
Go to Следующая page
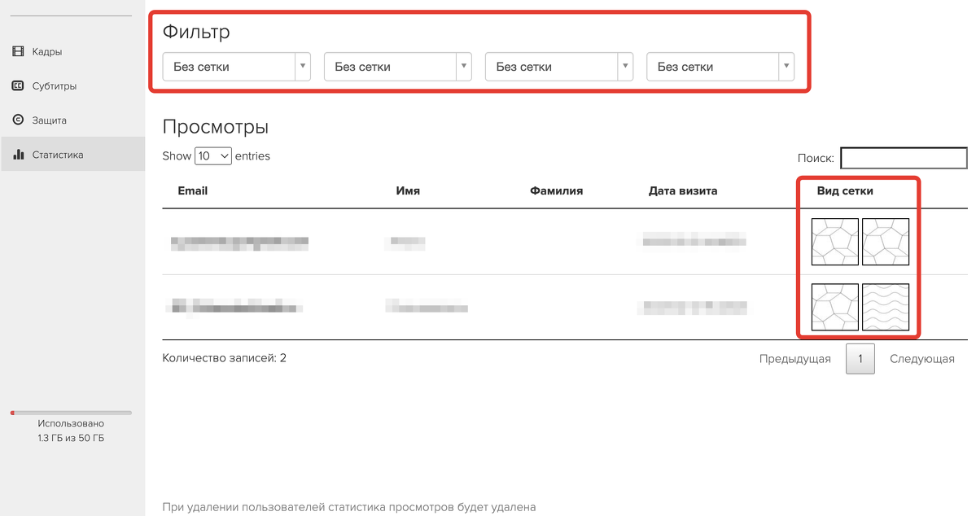[921, 359]
